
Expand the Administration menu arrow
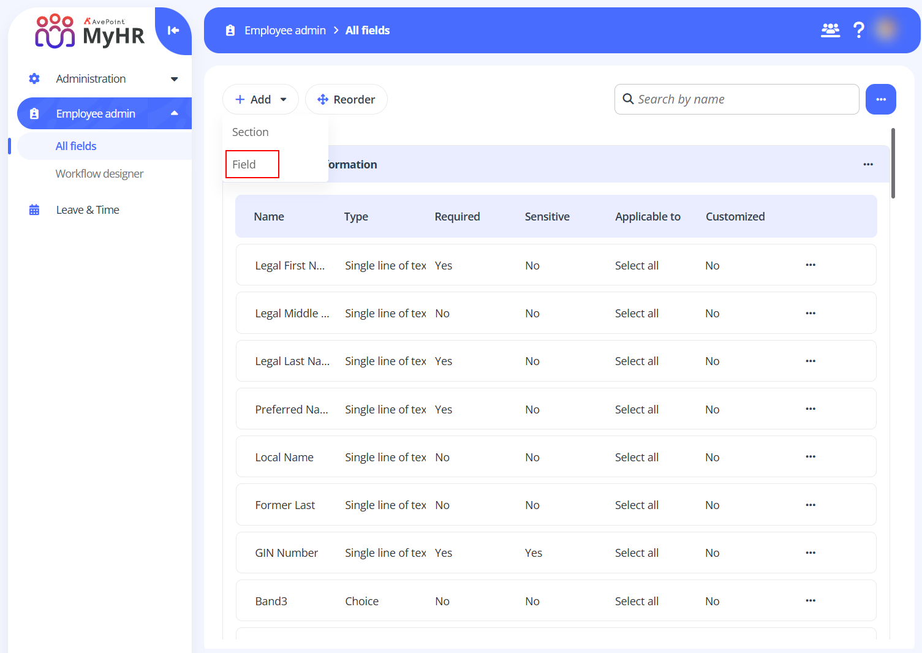click(x=175, y=79)
